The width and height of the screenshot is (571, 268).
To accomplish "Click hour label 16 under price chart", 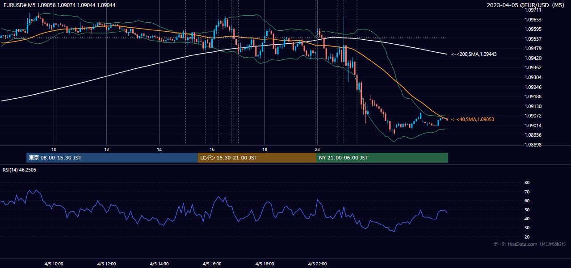I will [x=212, y=149].
